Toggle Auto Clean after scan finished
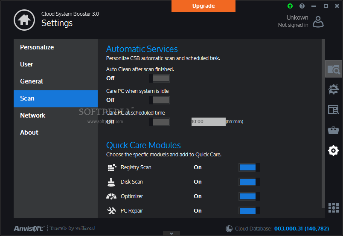This screenshot has height=236, width=343. [160, 78]
